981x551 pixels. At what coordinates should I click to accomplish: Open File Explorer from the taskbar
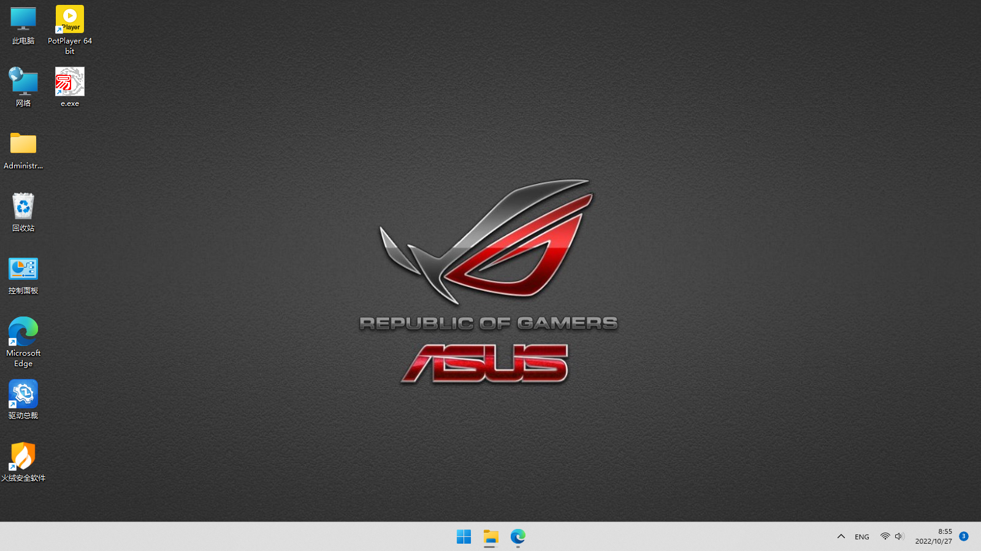tap(490, 537)
